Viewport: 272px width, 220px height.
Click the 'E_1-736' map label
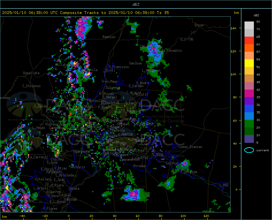[187, 39]
